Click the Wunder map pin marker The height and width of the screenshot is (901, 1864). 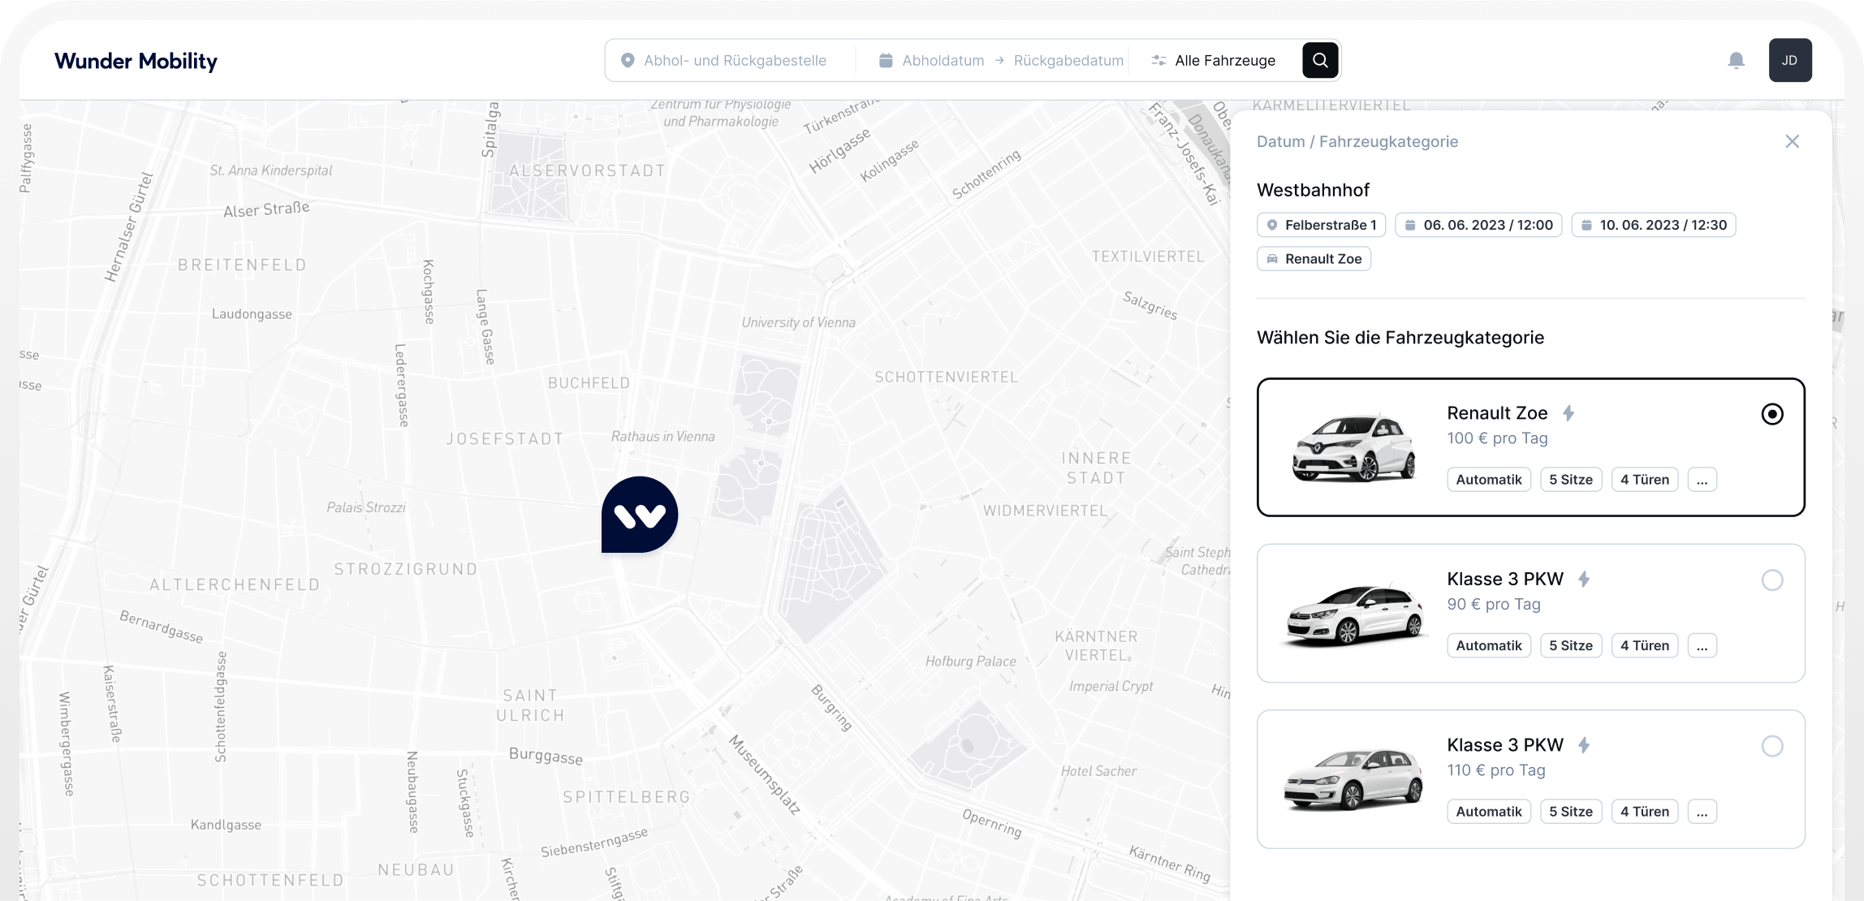[x=640, y=514]
